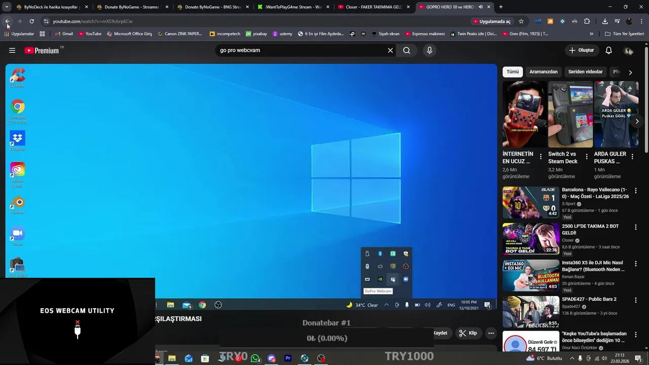This screenshot has height=365, width=649.
Task: Open options for İNTERNETİN EN UCUZ short
Action: [x=540, y=157]
